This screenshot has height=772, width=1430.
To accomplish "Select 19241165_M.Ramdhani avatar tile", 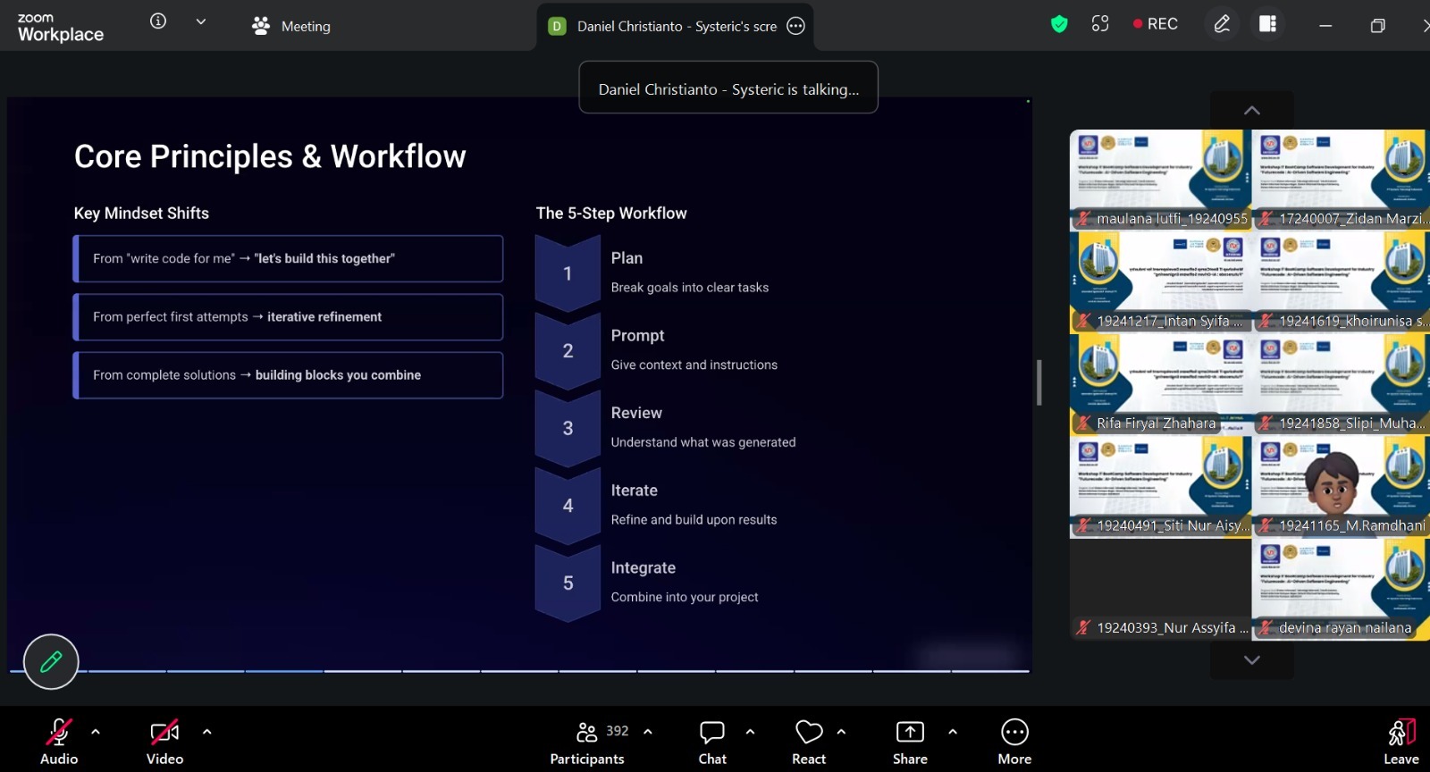I will (1342, 487).
